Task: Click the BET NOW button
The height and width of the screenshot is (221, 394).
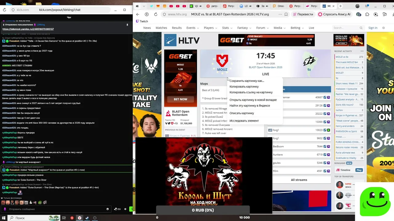Action: [x=180, y=99]
